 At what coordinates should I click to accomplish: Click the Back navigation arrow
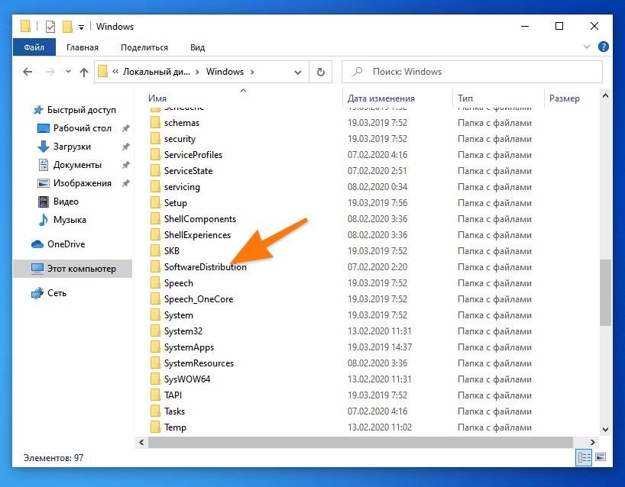point(28,72)
